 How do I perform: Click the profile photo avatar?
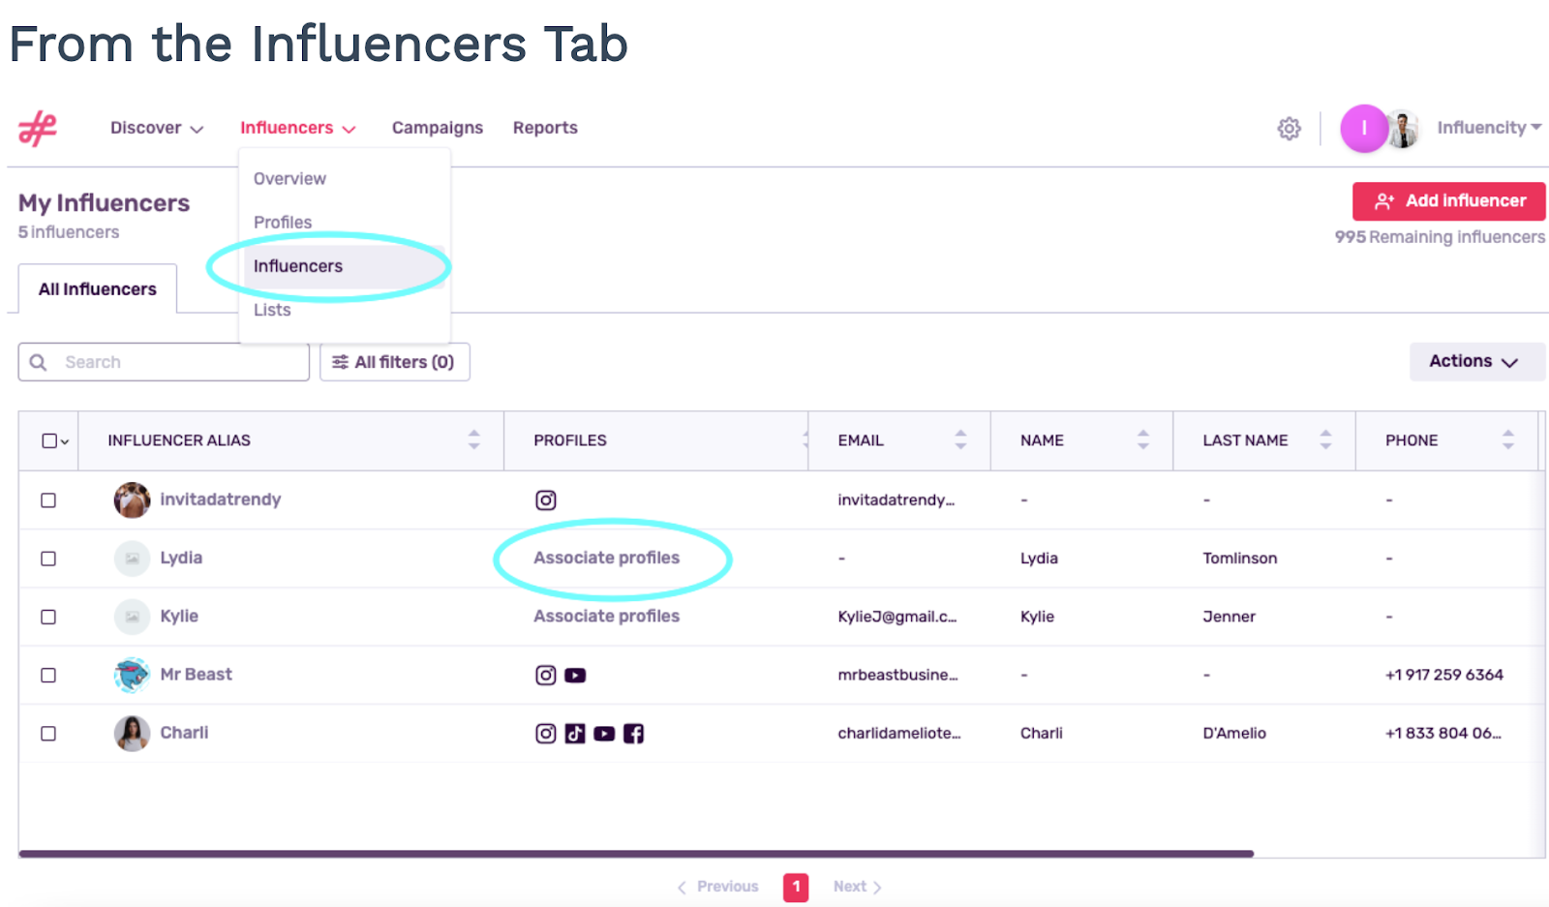pos(1402,129)
